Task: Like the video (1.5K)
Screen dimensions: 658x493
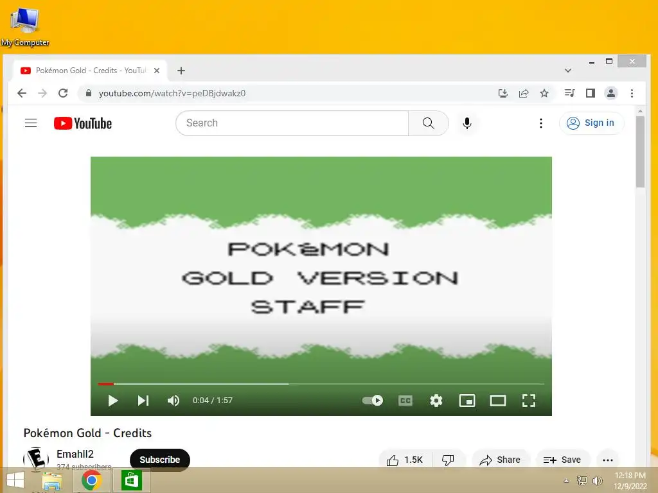Action: click(x=405, y=460)
